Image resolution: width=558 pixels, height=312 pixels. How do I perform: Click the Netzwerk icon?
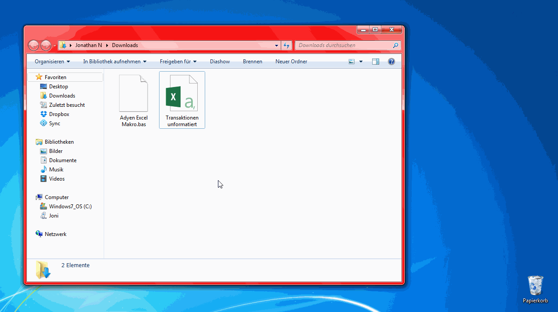tap(39, 234)
